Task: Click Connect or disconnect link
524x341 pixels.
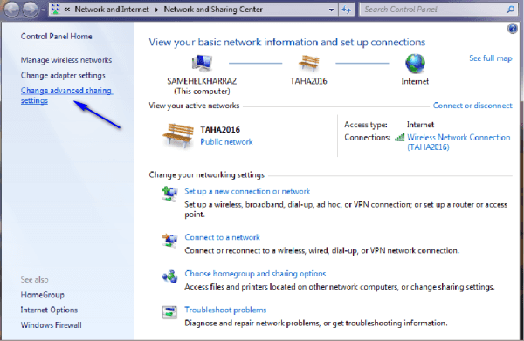Action: pyautogui.click(x=472, y=106)
